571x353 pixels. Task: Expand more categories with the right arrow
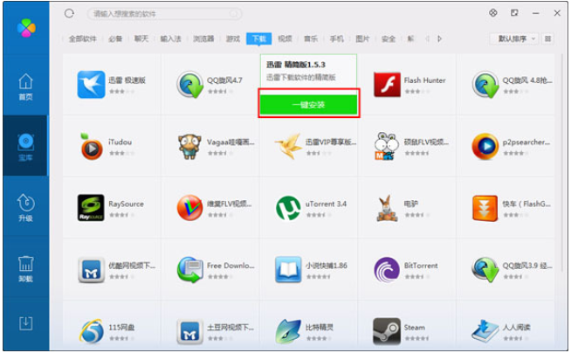[x=440, y=38]
